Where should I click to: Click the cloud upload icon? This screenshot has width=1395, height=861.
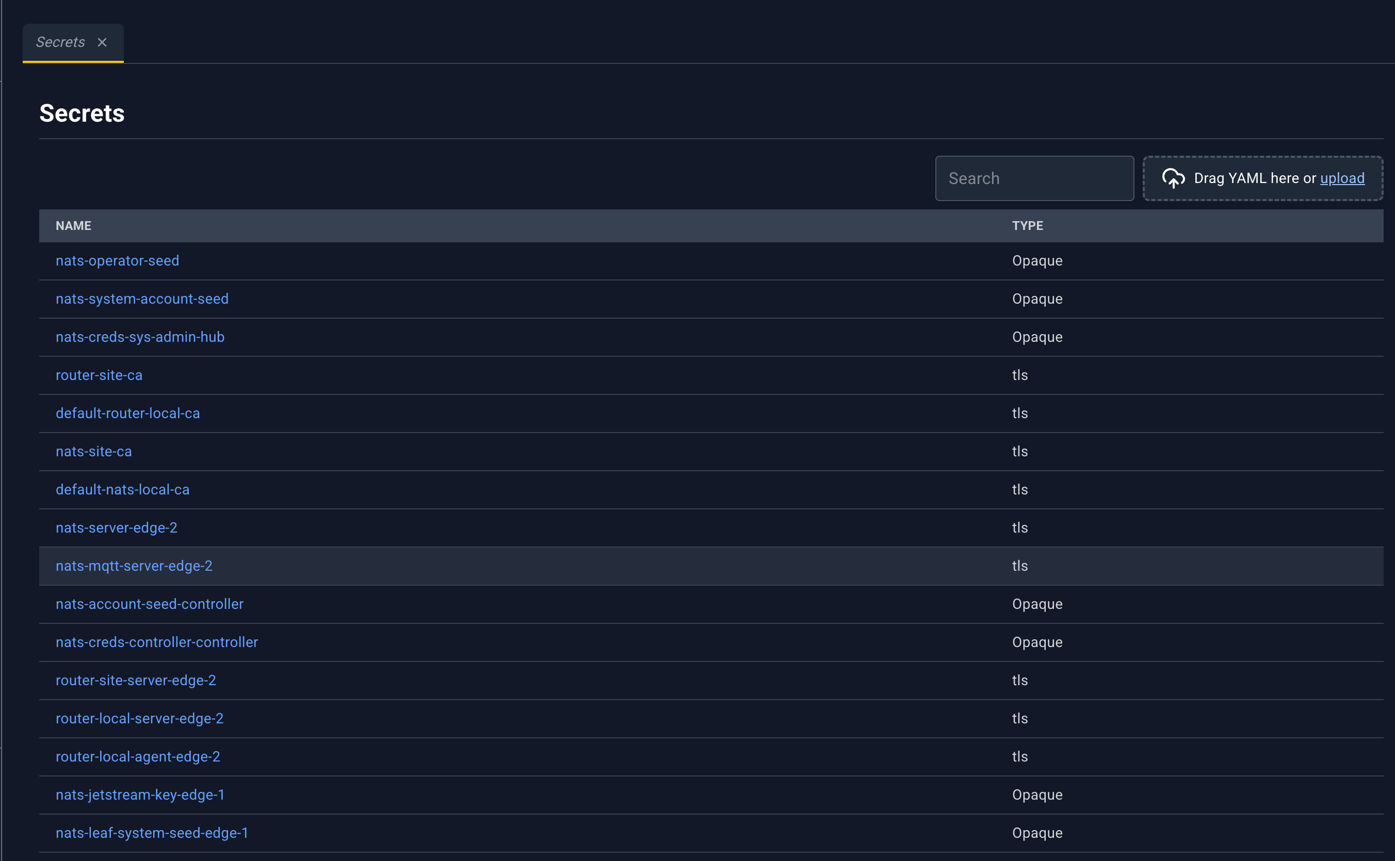1173,178
